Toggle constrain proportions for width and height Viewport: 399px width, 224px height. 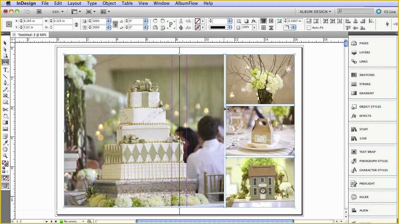click(76, 24)
